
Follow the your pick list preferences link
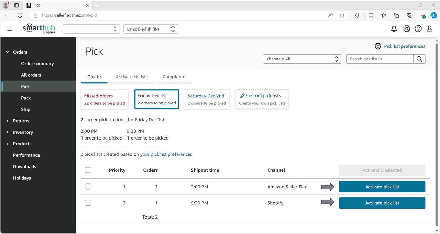pos(166,154)
